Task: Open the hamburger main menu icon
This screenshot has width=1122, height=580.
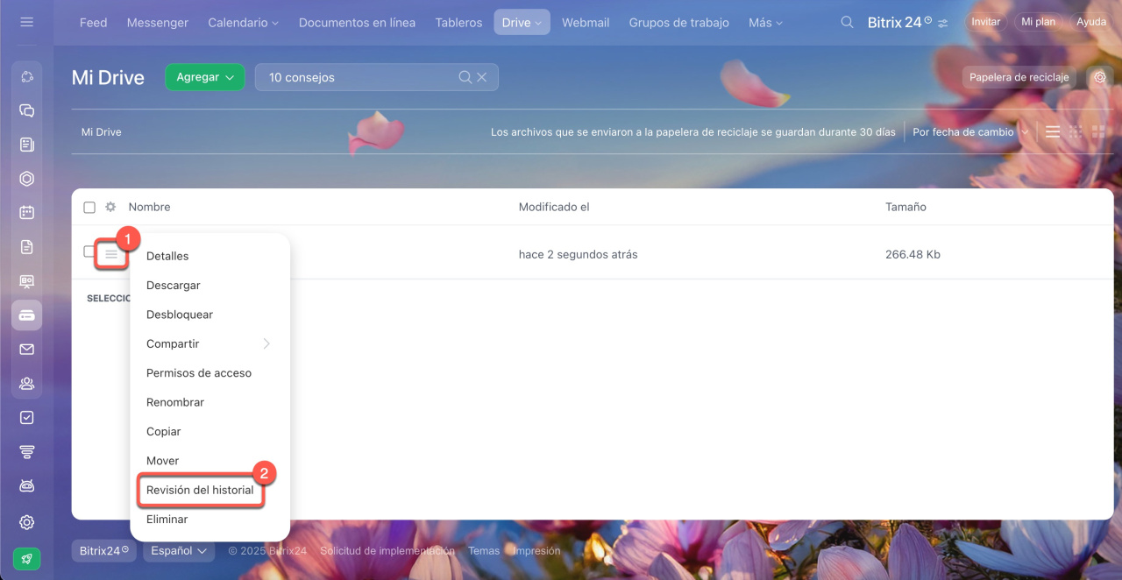Action: [26, 22]
